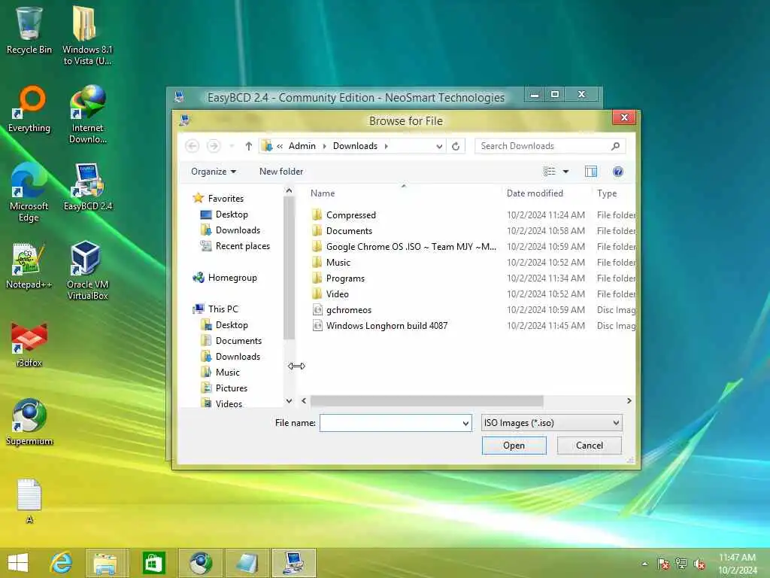Screen dimensions: 770x578
Task: Refresh the Downloads folder listing
Action: coord(456,146)
